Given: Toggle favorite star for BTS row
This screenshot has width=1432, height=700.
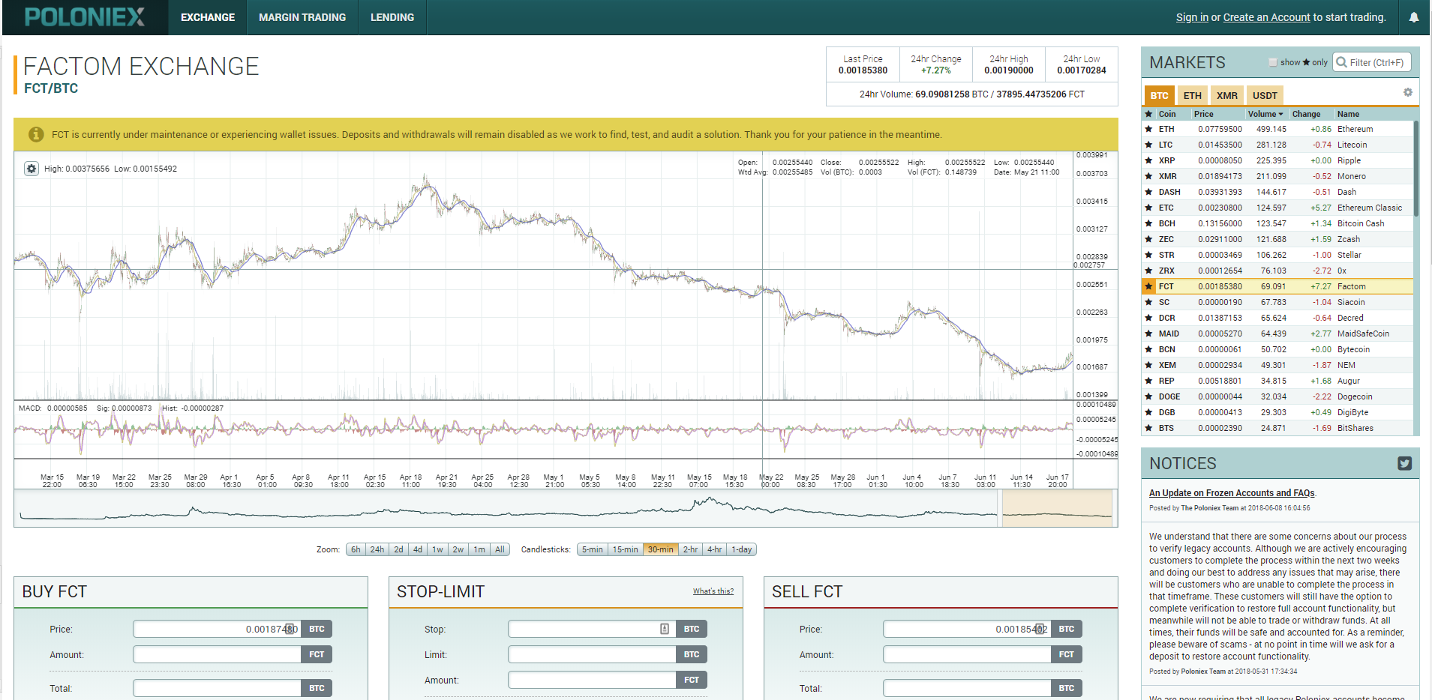Looking at the screenshot, I should (1148, 428).
